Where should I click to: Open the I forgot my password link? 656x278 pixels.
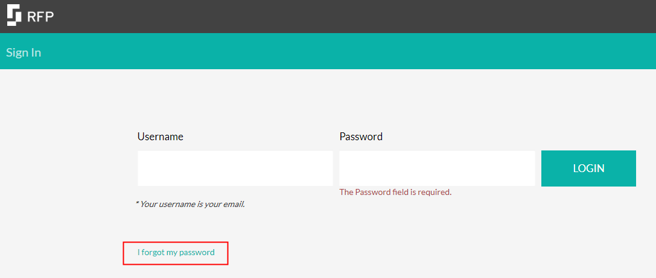(x=176, y=252)
